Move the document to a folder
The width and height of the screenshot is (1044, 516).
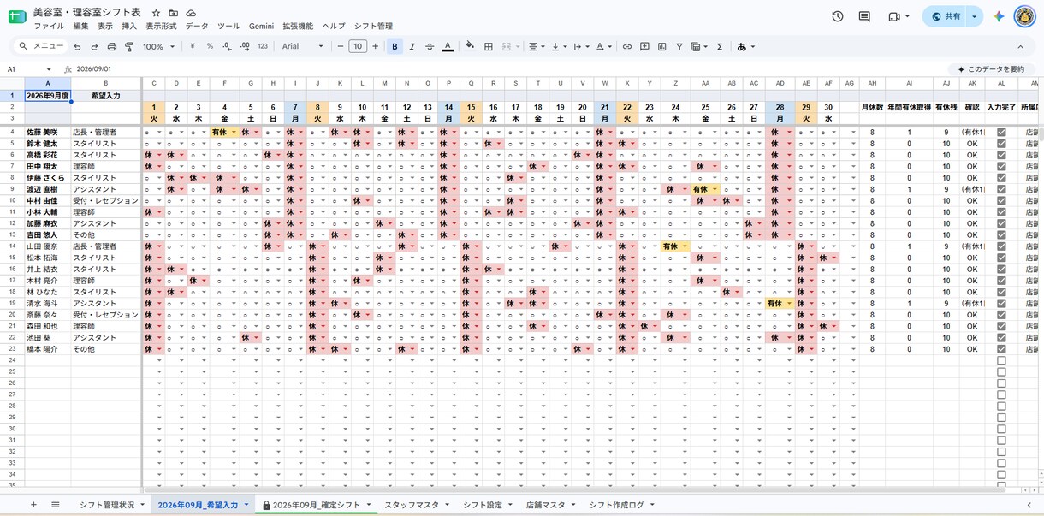pos(174,13)
